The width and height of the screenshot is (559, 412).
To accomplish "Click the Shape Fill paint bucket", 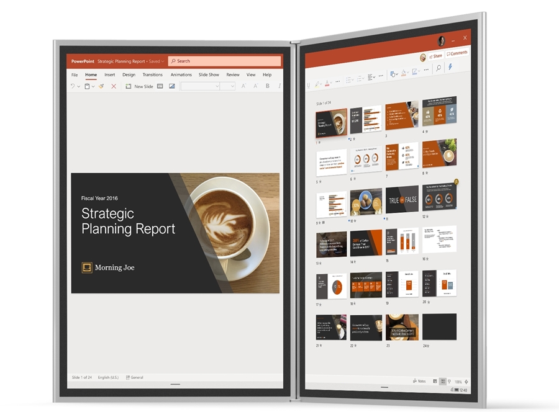I will pos(404,73).
